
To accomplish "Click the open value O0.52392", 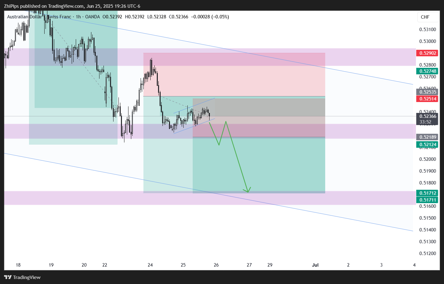I will [112, 17].
